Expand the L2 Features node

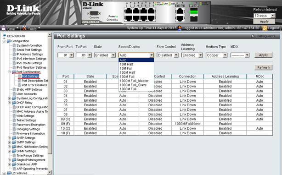4,173
